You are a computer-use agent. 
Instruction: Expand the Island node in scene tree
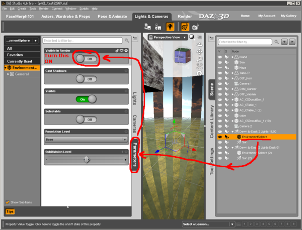pos(233,57)
